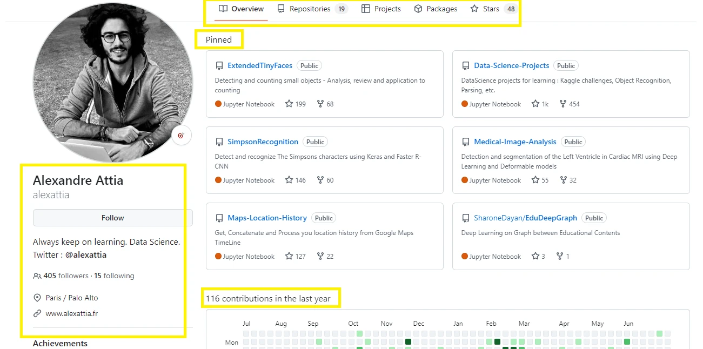Click the profile avatar photo
This screenshot has width=703, height=349.
[x=113, y=82]
